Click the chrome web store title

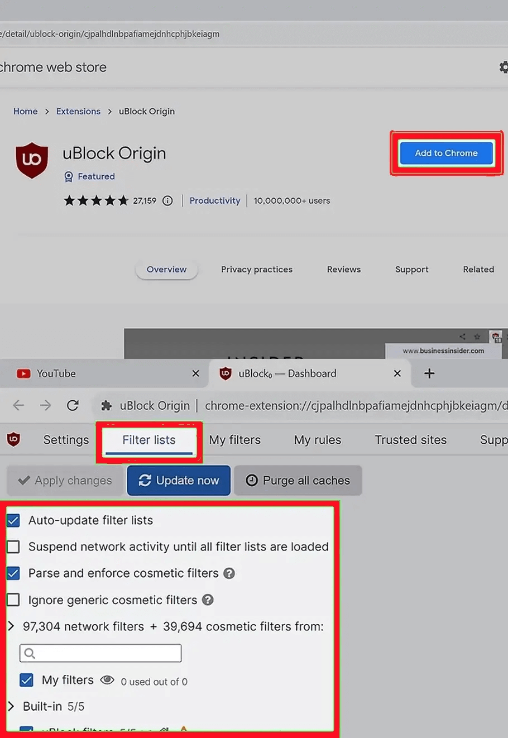[x=53, y=68]
